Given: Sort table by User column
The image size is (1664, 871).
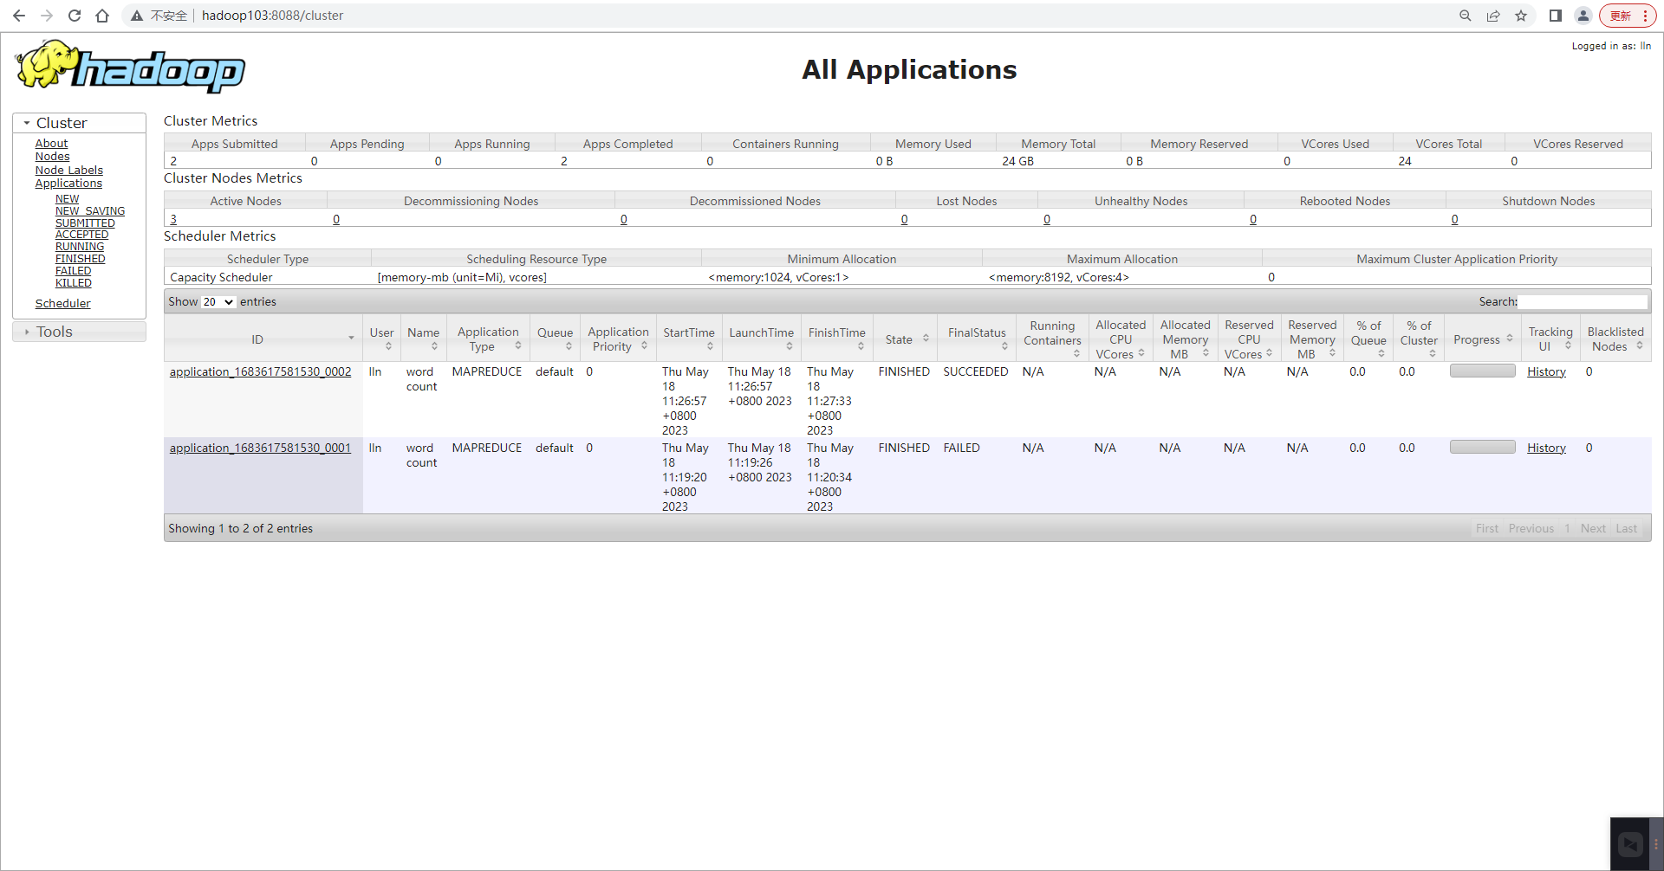Looking at the screenshot, I should tap(381, 339).
